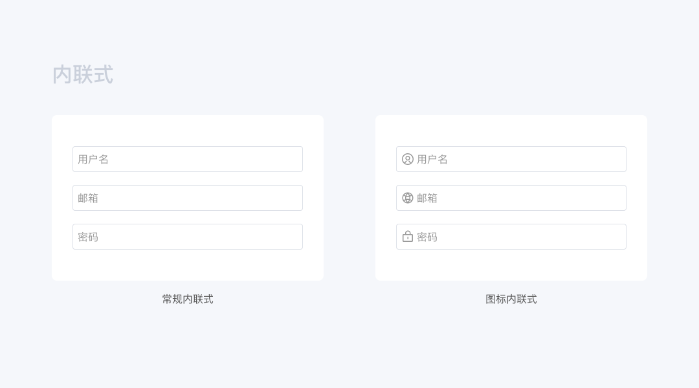Focus the 密码 field in the 常规内联式 form
699x388 pixels.
coord(188,237)
